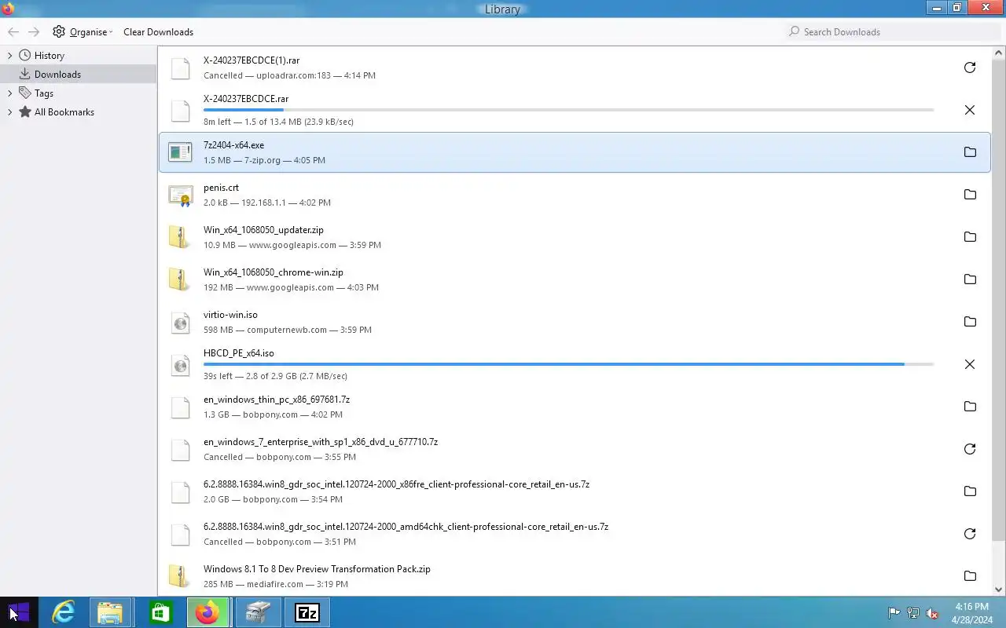Click the chrome-win.zip archive icon

click(180, 279)
